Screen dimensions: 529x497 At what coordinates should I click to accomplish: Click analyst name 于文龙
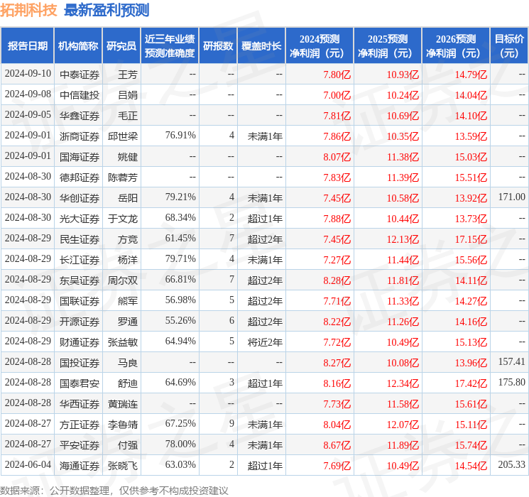123,219
